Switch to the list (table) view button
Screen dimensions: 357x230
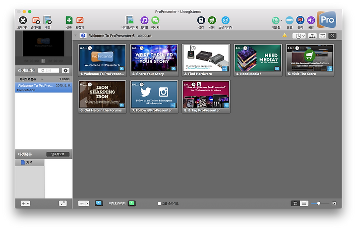304,203
